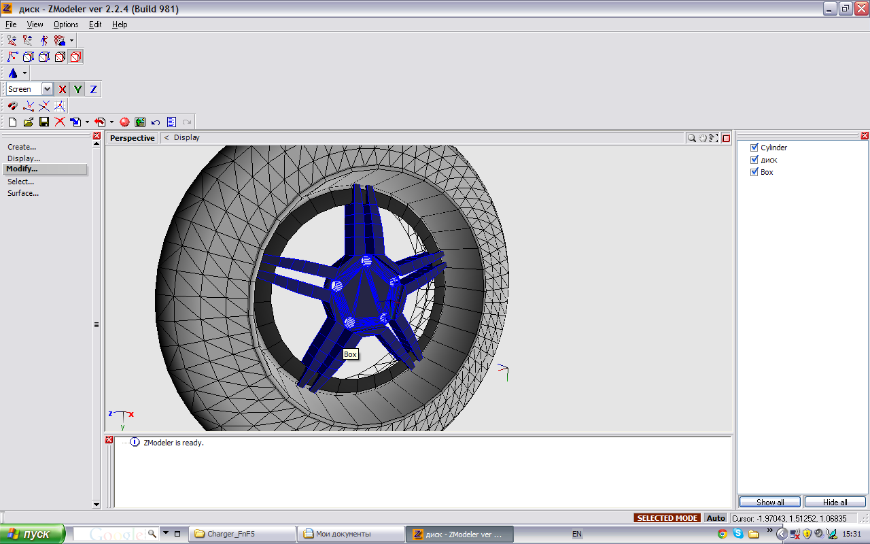Click the Show all button
The height and width of the screenshot is (544, 870).
point(770,503)
